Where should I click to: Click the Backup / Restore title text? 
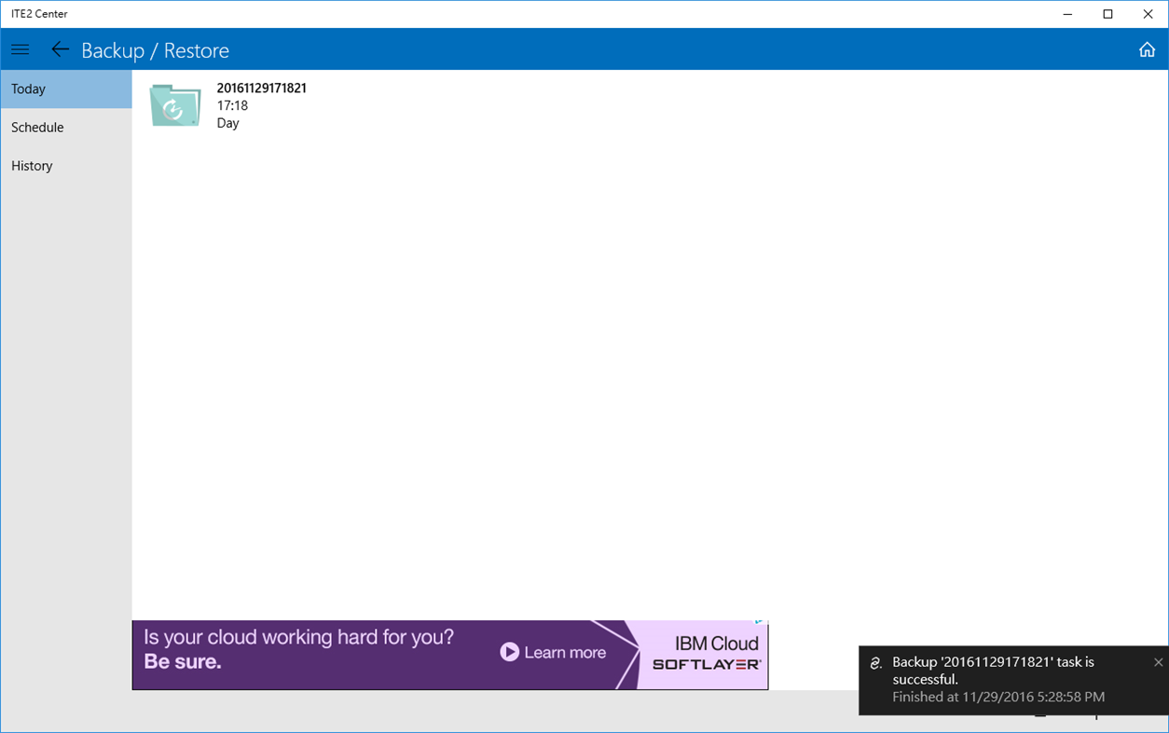point(155,49)
